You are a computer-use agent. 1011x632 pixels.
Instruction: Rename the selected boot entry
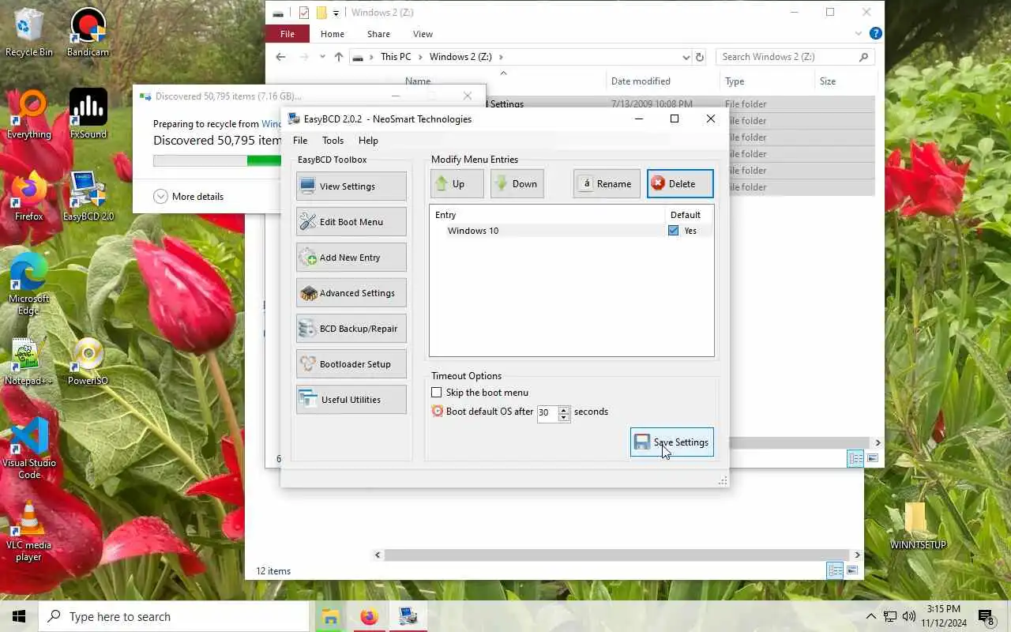pos(607,184)
